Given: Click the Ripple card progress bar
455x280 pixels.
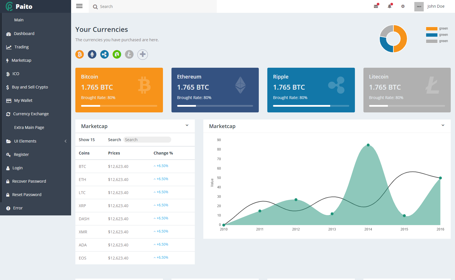Looking at the screenshot, I should pyautogui.click(x=311, y=106).
